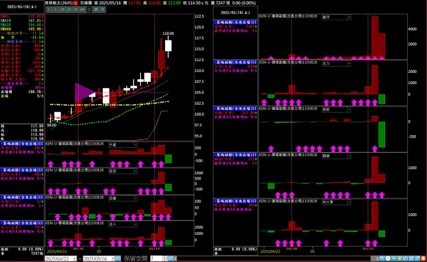Switch chart to 1-minute timeframe

point(48,10)
